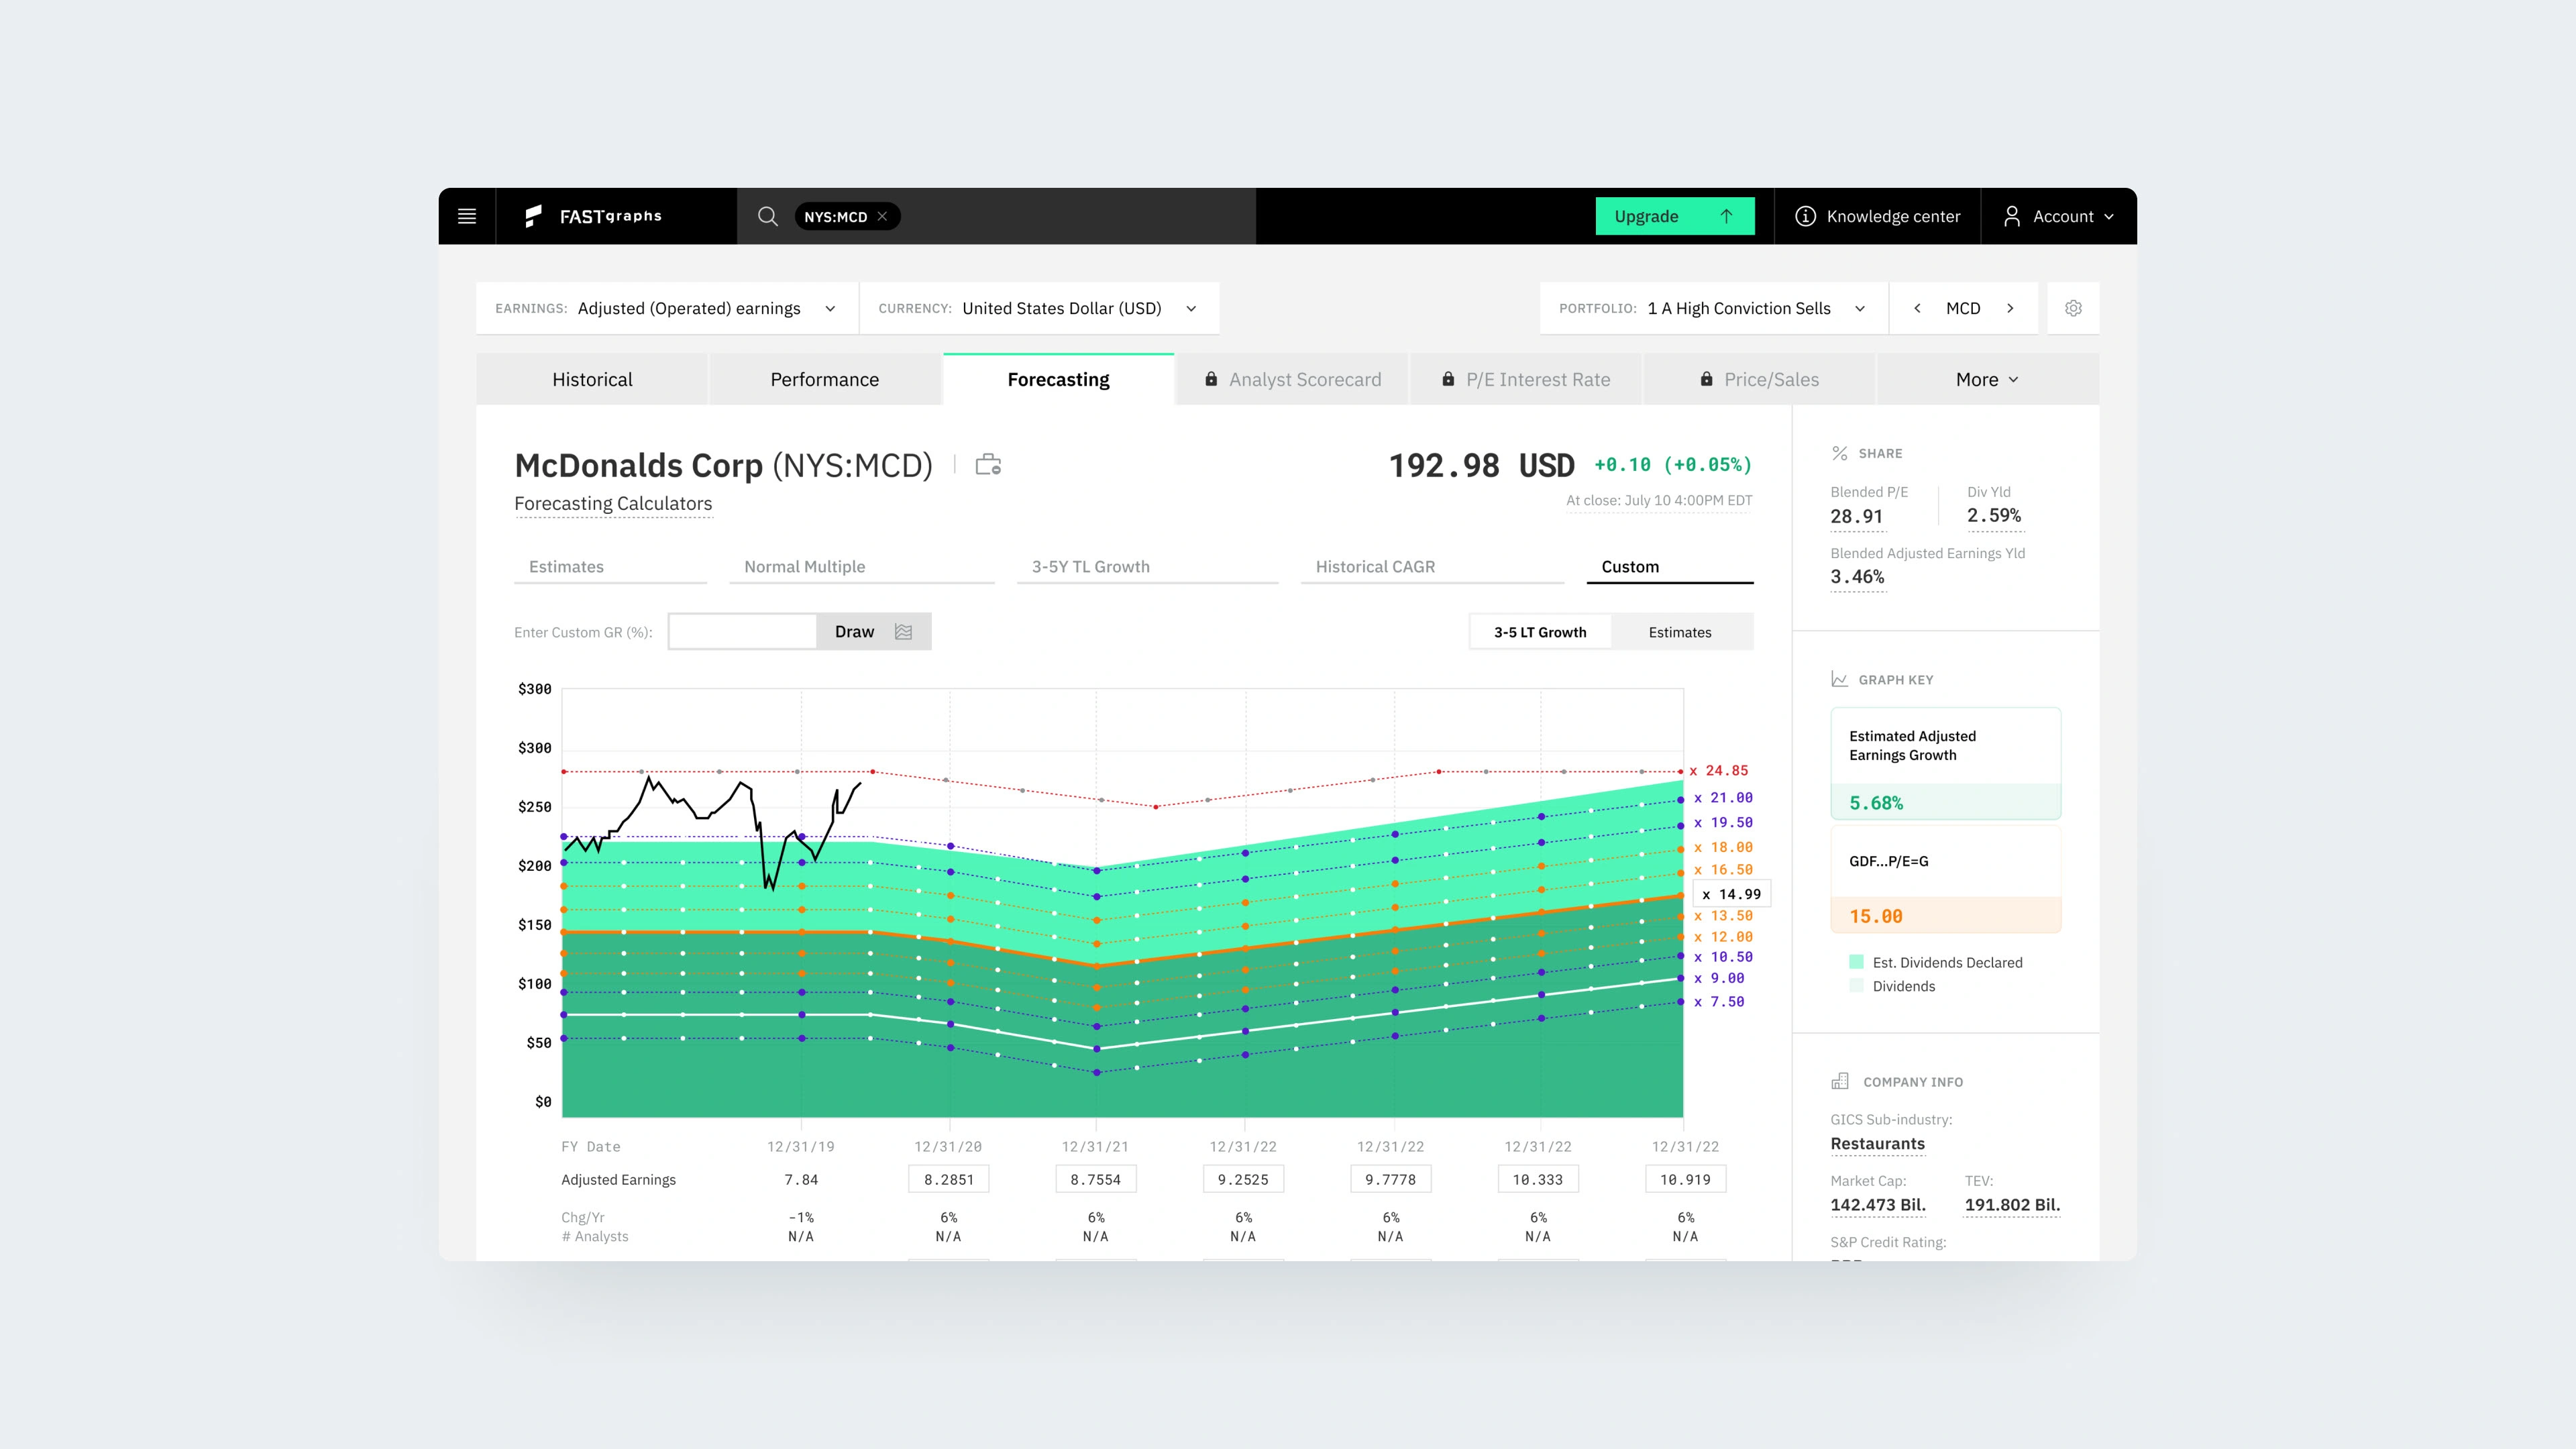This screenshot has height=1449, width=2576.
Task: Edit the 8.7554 adjusted earnings field
Action: [1096, 1180]
